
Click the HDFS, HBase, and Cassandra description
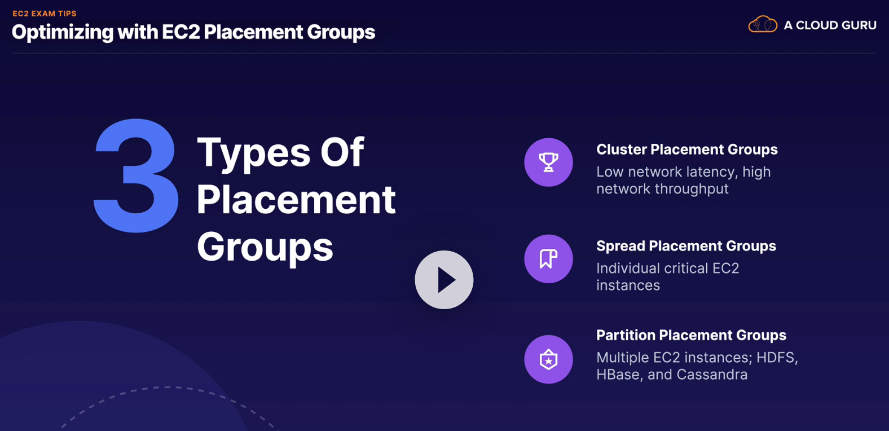coord(697,366)
